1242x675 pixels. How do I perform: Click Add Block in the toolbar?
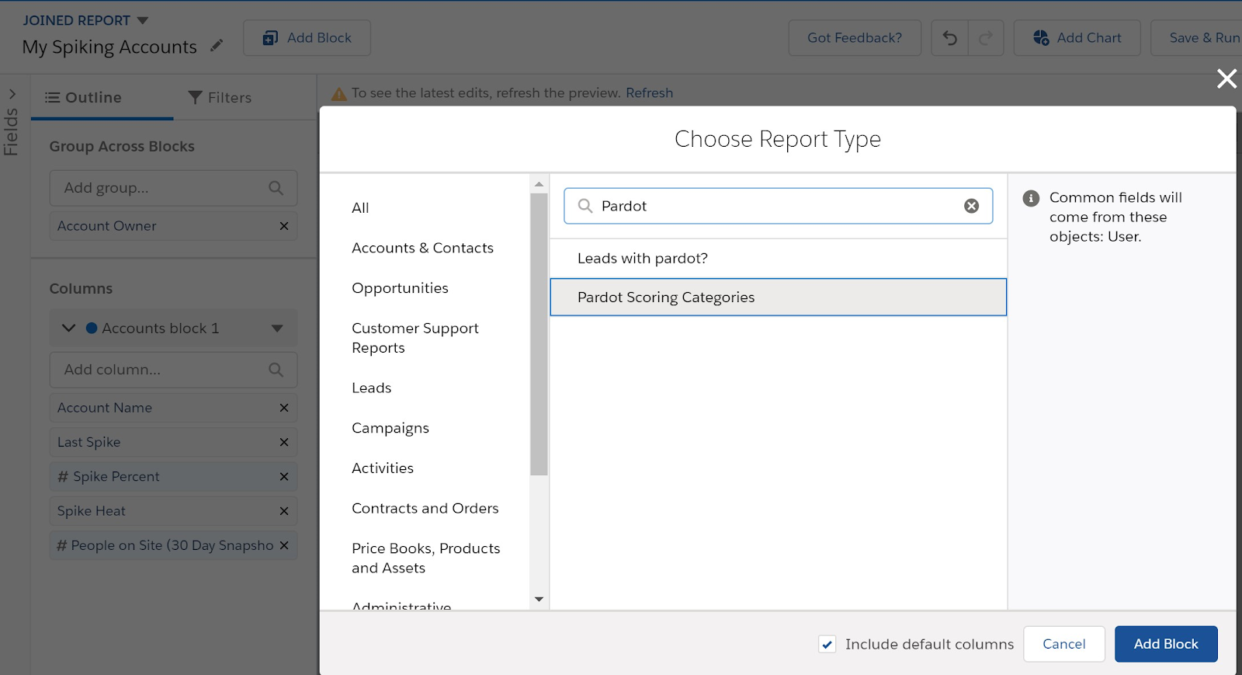307,38
